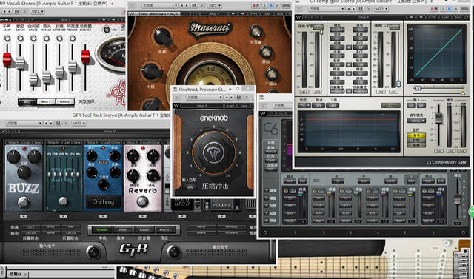Select the FEMALE voice type button

[64, 102]
